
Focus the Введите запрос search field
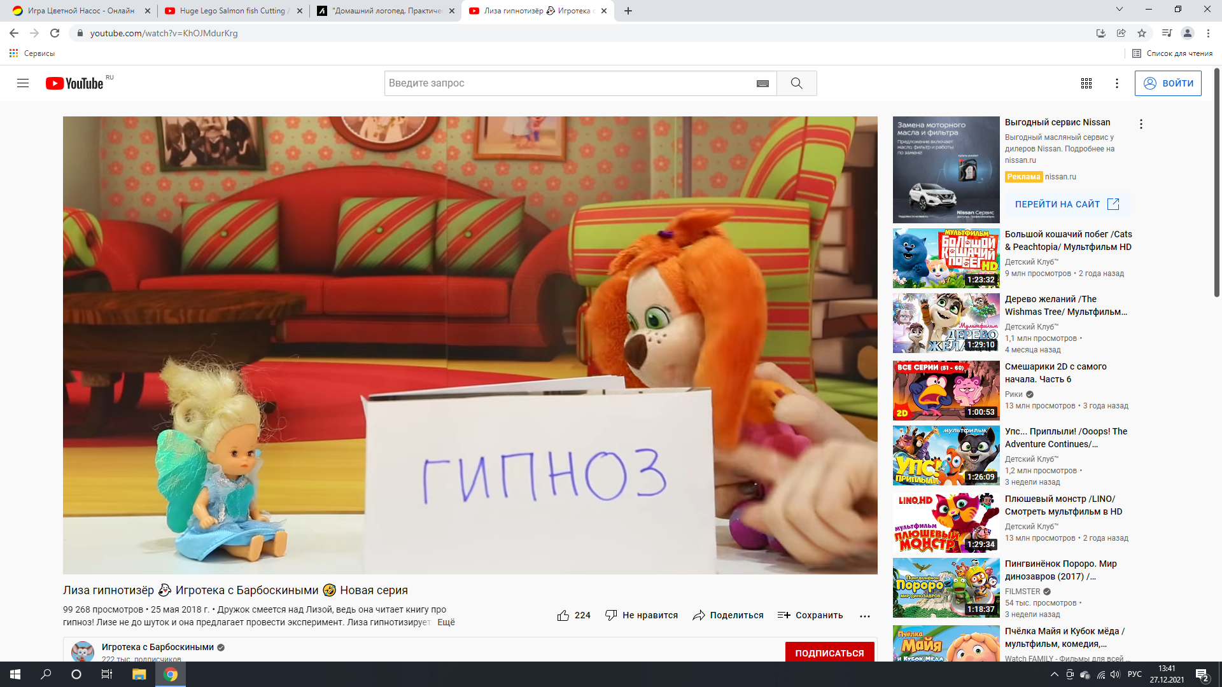click(570, 83)
